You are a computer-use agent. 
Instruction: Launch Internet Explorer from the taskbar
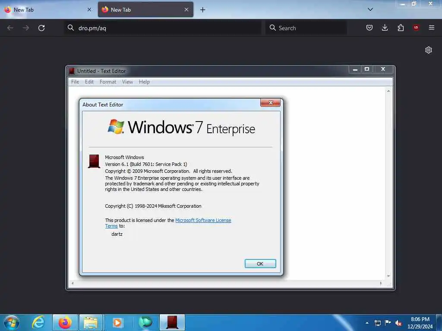coord(38,322)
